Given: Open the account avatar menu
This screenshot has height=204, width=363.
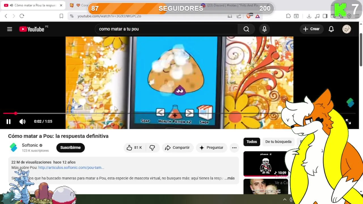Looking at the screenshot, I should 347,29.
